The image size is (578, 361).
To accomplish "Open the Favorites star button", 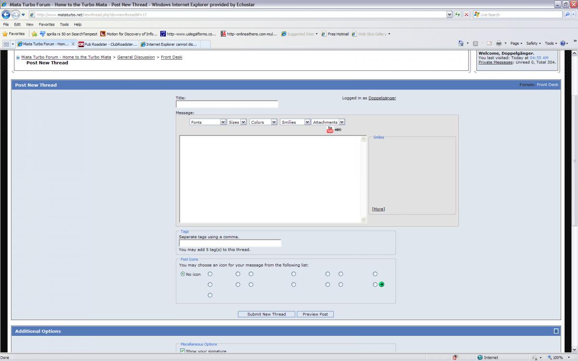I will point(13,34).
